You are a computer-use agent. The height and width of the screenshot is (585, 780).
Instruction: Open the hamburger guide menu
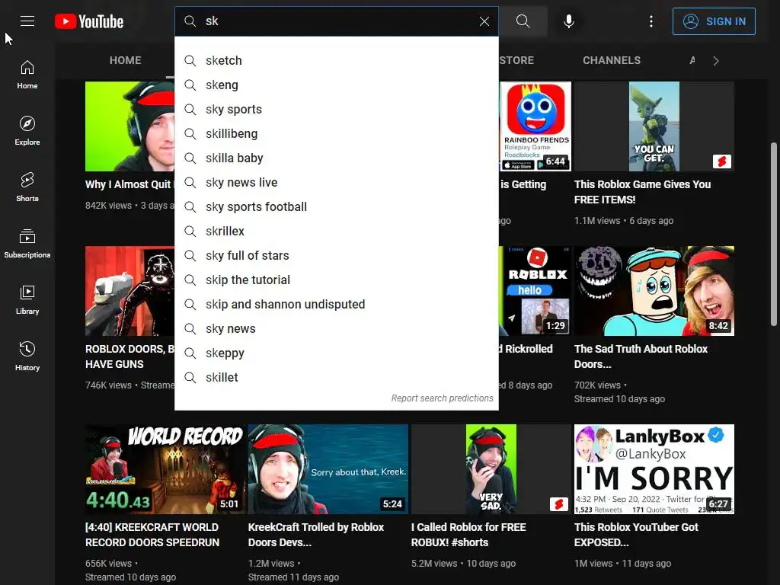pyautogui.click(x=27, y=21)
